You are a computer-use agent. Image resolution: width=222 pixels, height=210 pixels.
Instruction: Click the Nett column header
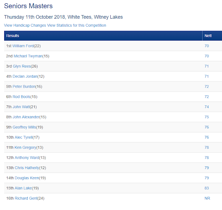pyautogui.click(x=212, y=36)
